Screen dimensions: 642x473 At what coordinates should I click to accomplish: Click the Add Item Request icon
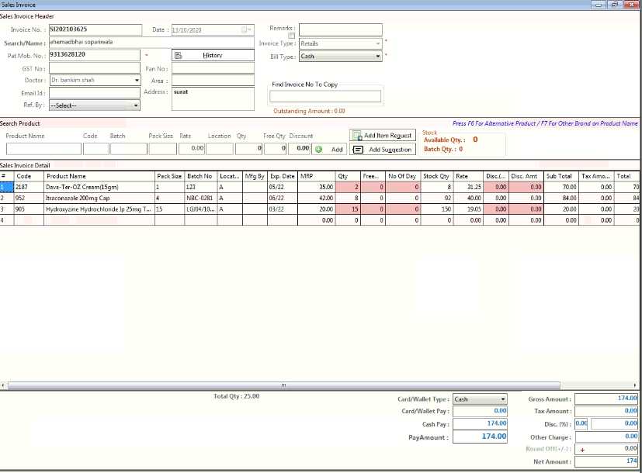357,136
